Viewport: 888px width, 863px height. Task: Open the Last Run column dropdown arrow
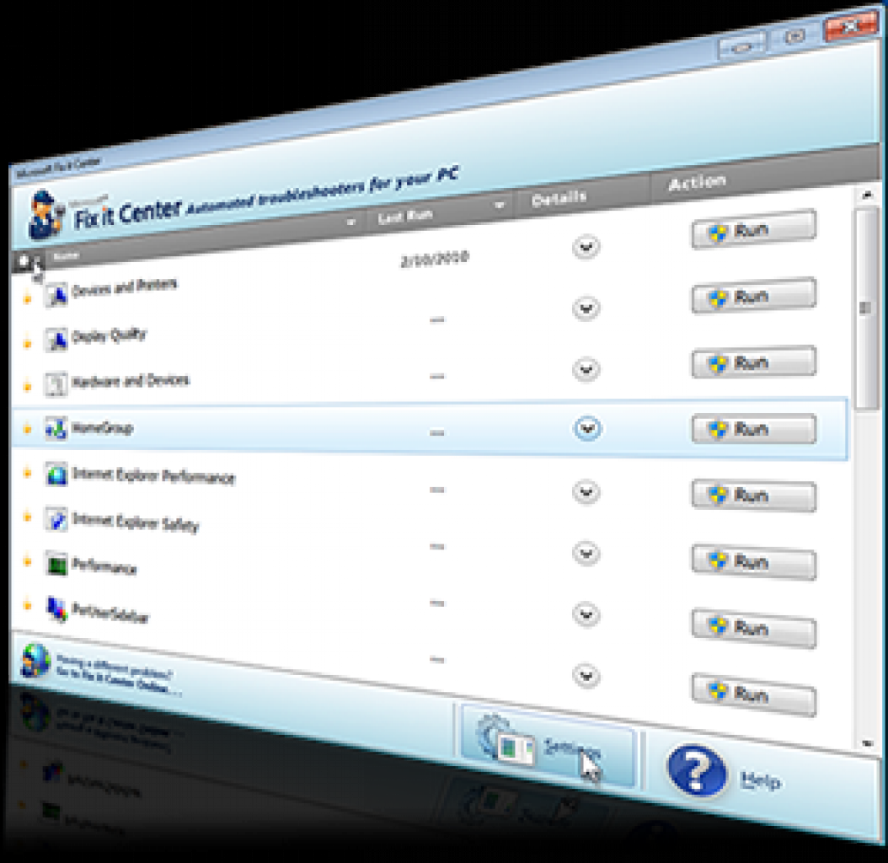[x=499, y=205]
